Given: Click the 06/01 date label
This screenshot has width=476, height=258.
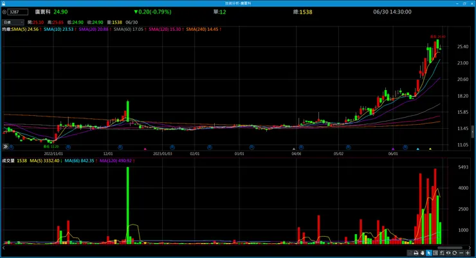Looking at the screenshot, I should 393,154.
